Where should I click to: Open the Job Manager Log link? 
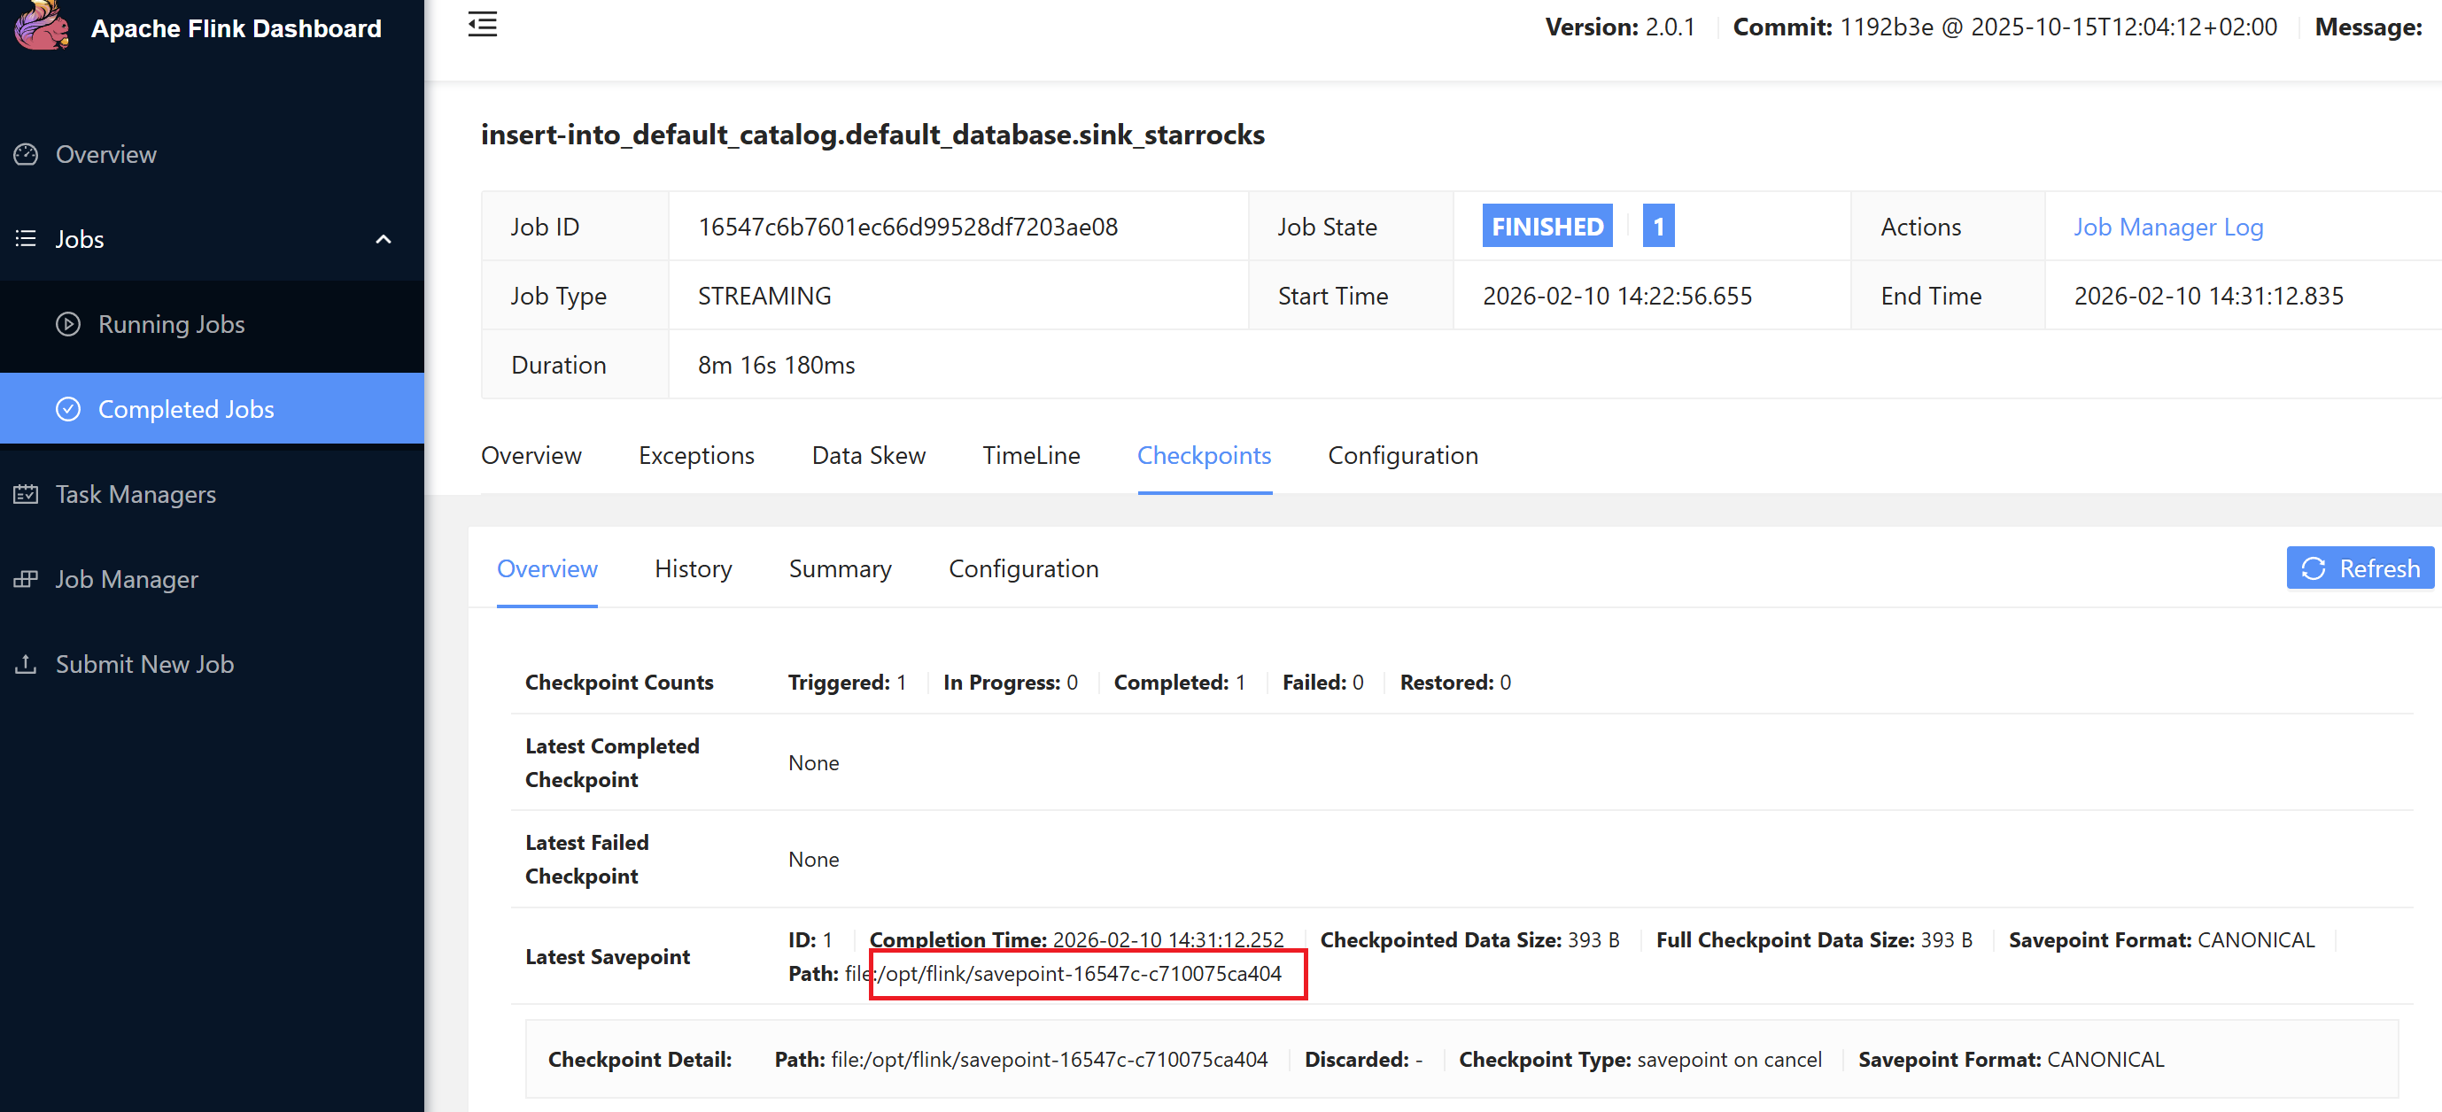(2167, 228)
